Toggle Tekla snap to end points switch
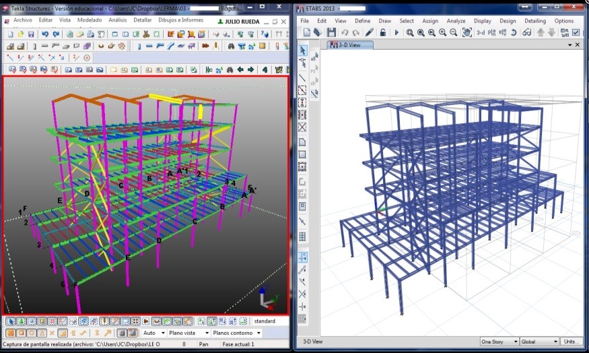This screenshot has height=353, width=589. [x=21, y=333]
